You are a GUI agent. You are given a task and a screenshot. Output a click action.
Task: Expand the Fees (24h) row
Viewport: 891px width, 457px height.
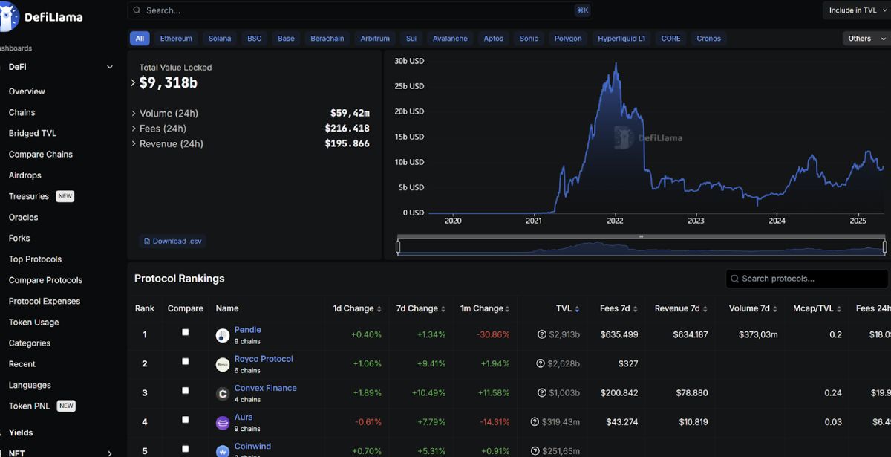[x=134, y=129]
